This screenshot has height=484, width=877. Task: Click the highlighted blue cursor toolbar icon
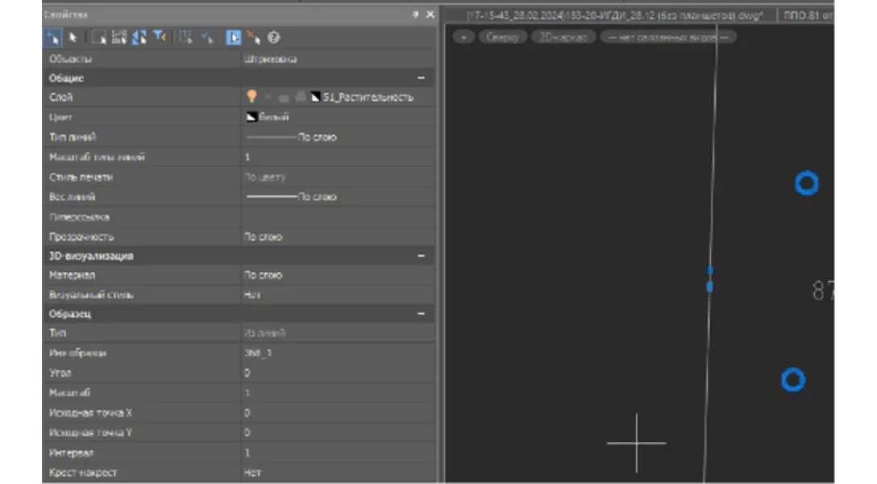click(233, 37)
